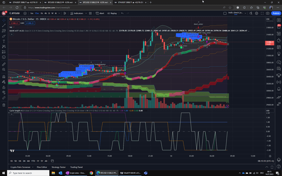Switch to the daily D timeframe
The width and height of the screenshot is (282, 176).
tap(49, 13)
